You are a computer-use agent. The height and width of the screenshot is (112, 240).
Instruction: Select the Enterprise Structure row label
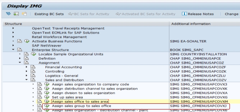coord(50,50)
